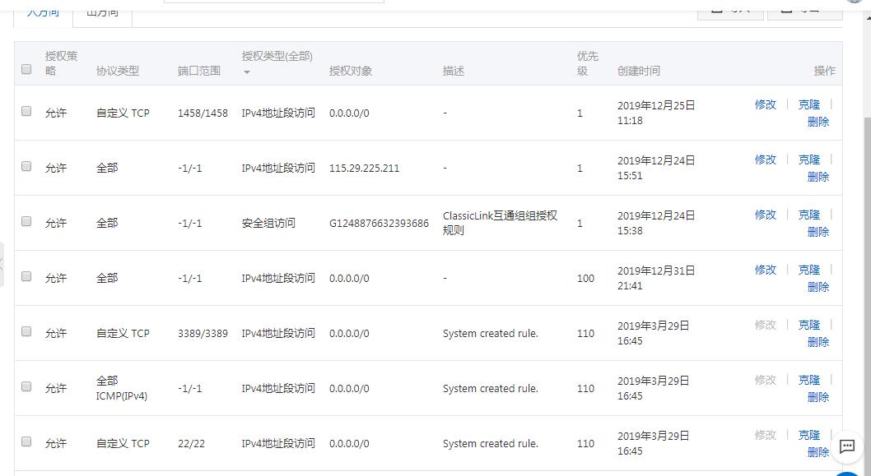This screenshot has width=871, height=476.
Task: Select the checkbox for port 1458/1458 rule
Action: [x=26, y=111]
